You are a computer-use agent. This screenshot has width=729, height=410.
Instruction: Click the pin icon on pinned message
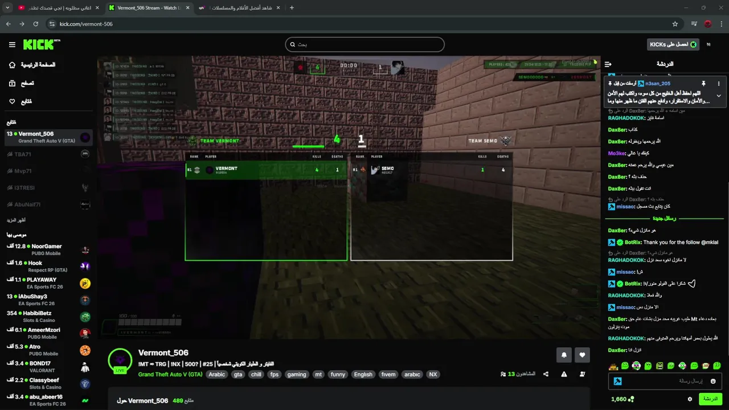(x=703, y=83)
